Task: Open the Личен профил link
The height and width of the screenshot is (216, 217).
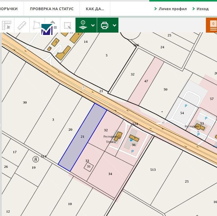Action: tap(171, 9)
